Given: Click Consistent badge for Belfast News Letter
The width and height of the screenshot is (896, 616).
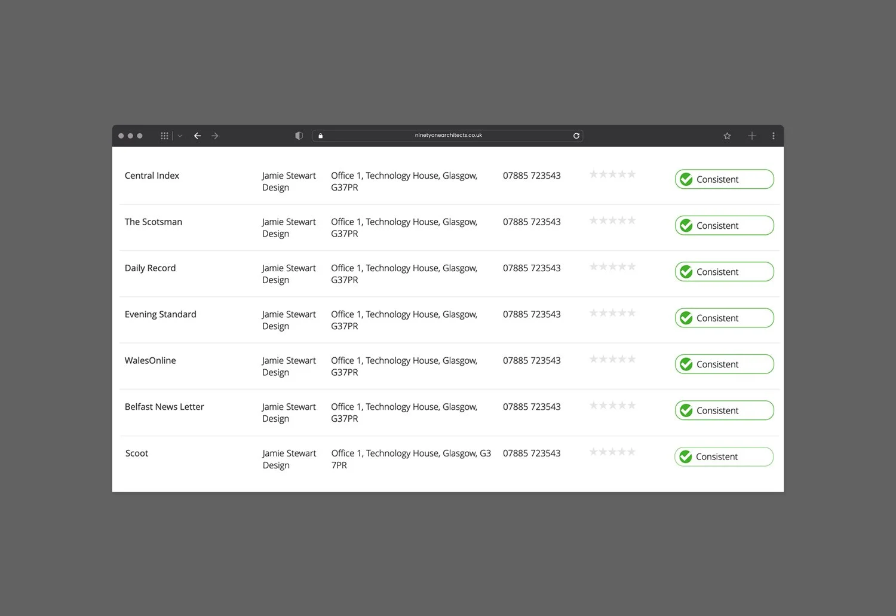Looking at the screenshot, I should (x=725, y=410).
